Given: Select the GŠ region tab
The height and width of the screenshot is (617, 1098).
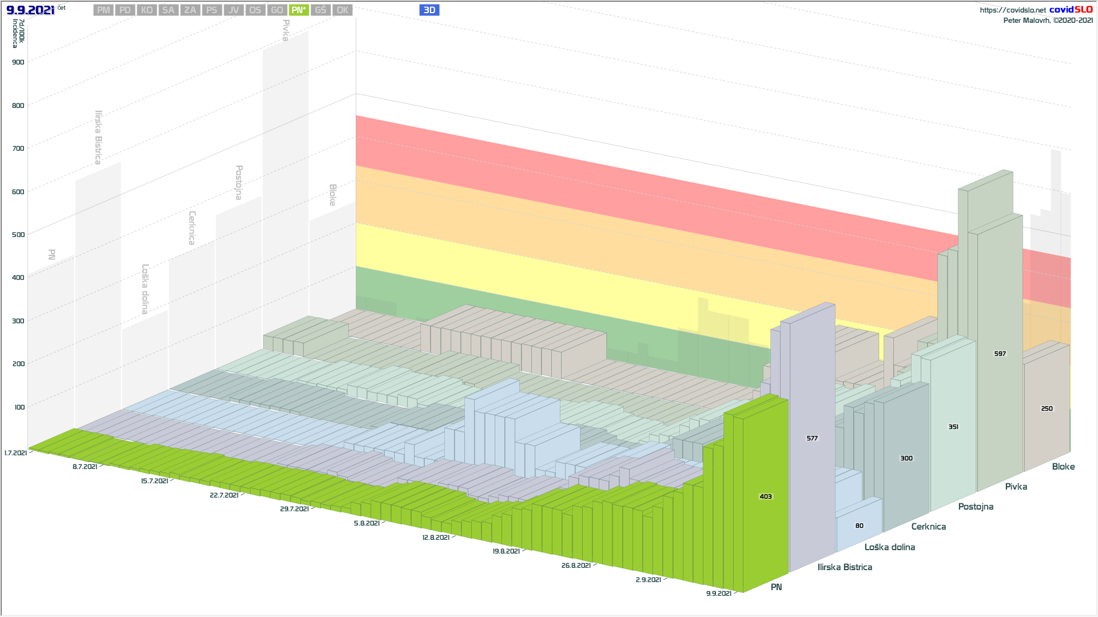Looking at the screenshot, I should [321, 10].
